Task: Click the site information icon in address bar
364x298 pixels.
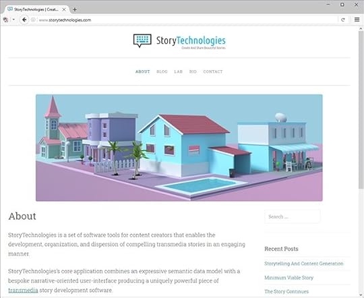Action: tap(33, 20)
